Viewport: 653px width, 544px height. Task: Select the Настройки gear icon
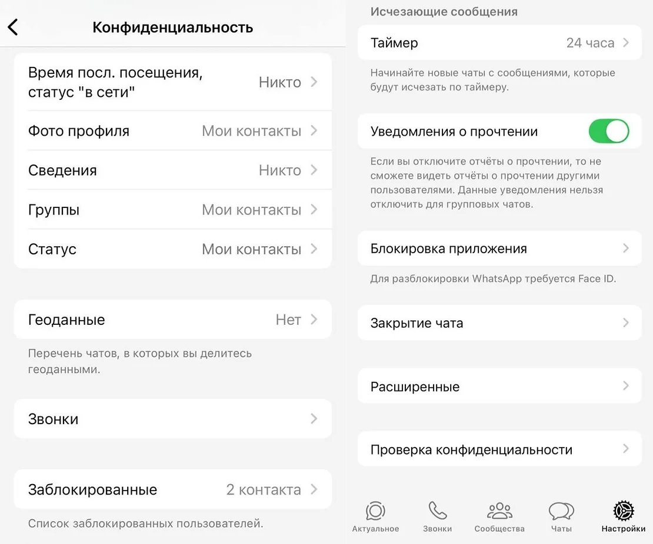click(x=623, y=511)
